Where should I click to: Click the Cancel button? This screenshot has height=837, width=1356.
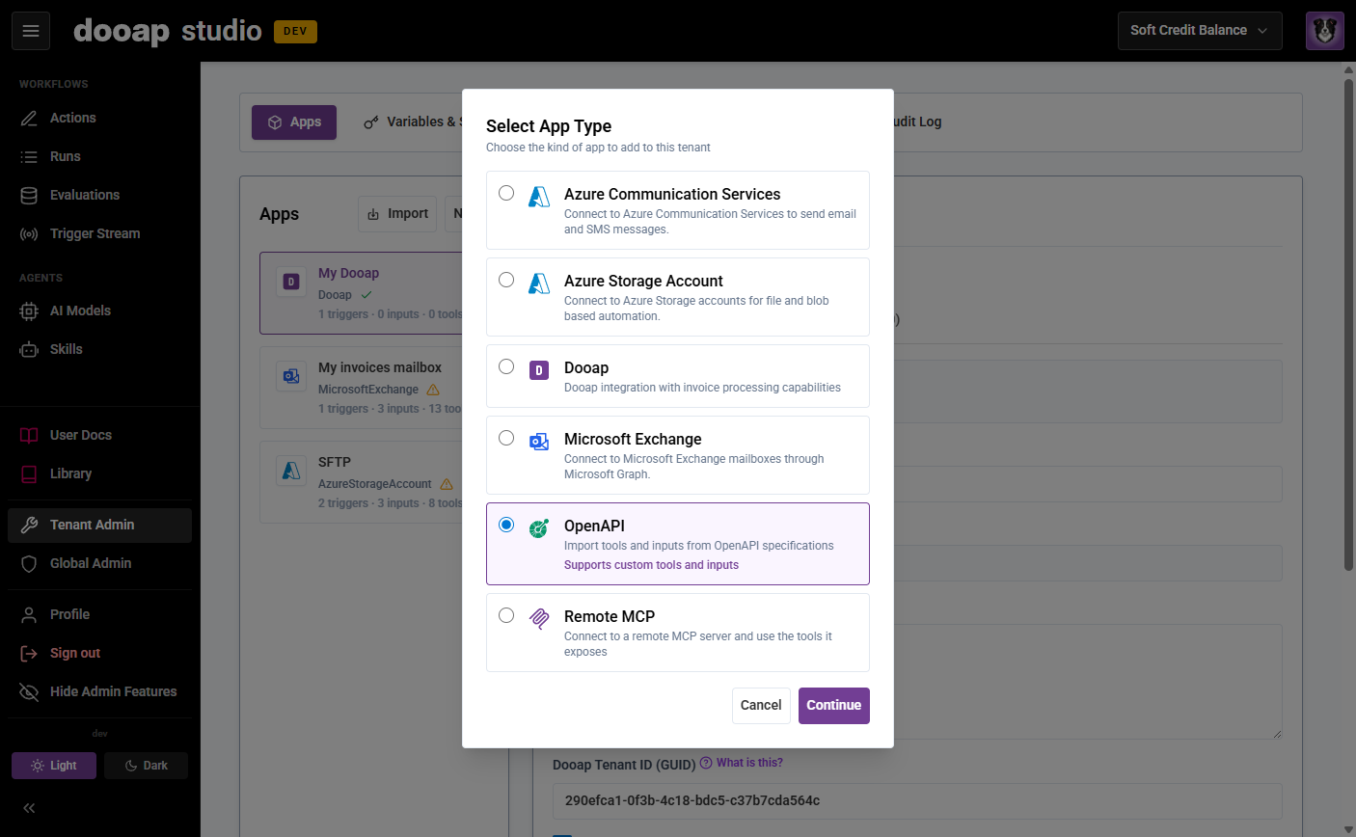pos(761,706)
